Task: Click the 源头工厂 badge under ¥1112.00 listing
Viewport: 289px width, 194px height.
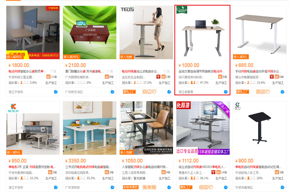Action: [x=186, y=187]
